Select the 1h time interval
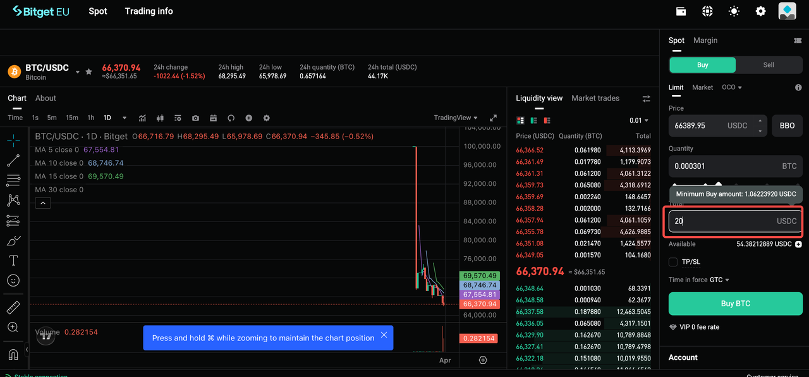The image size is (809, 377). point(91,118)
